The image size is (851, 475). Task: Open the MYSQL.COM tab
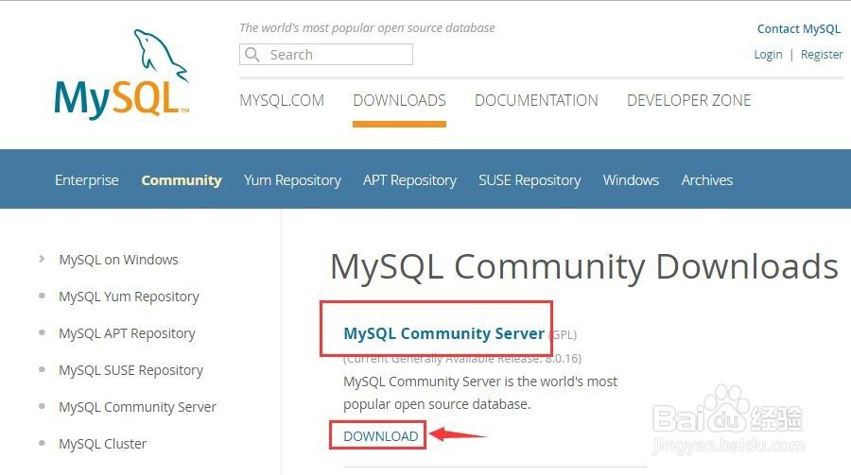coord(282,100)
